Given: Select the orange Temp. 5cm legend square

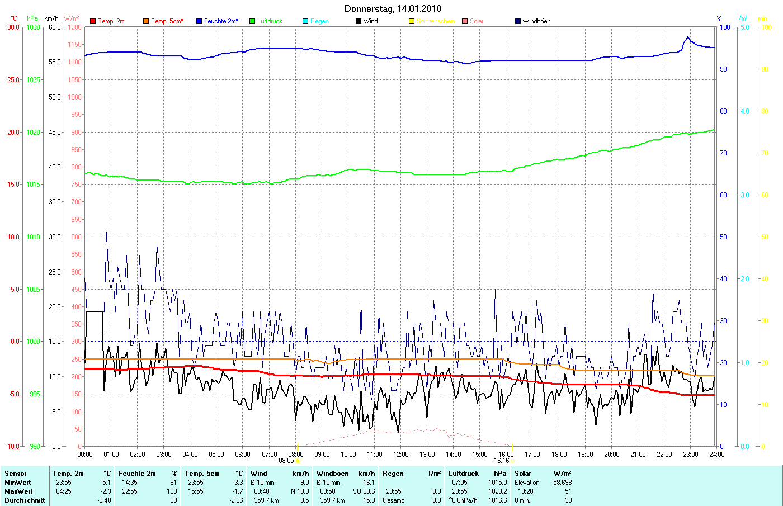Looking at the screenshot, I should tap(146, 21).
